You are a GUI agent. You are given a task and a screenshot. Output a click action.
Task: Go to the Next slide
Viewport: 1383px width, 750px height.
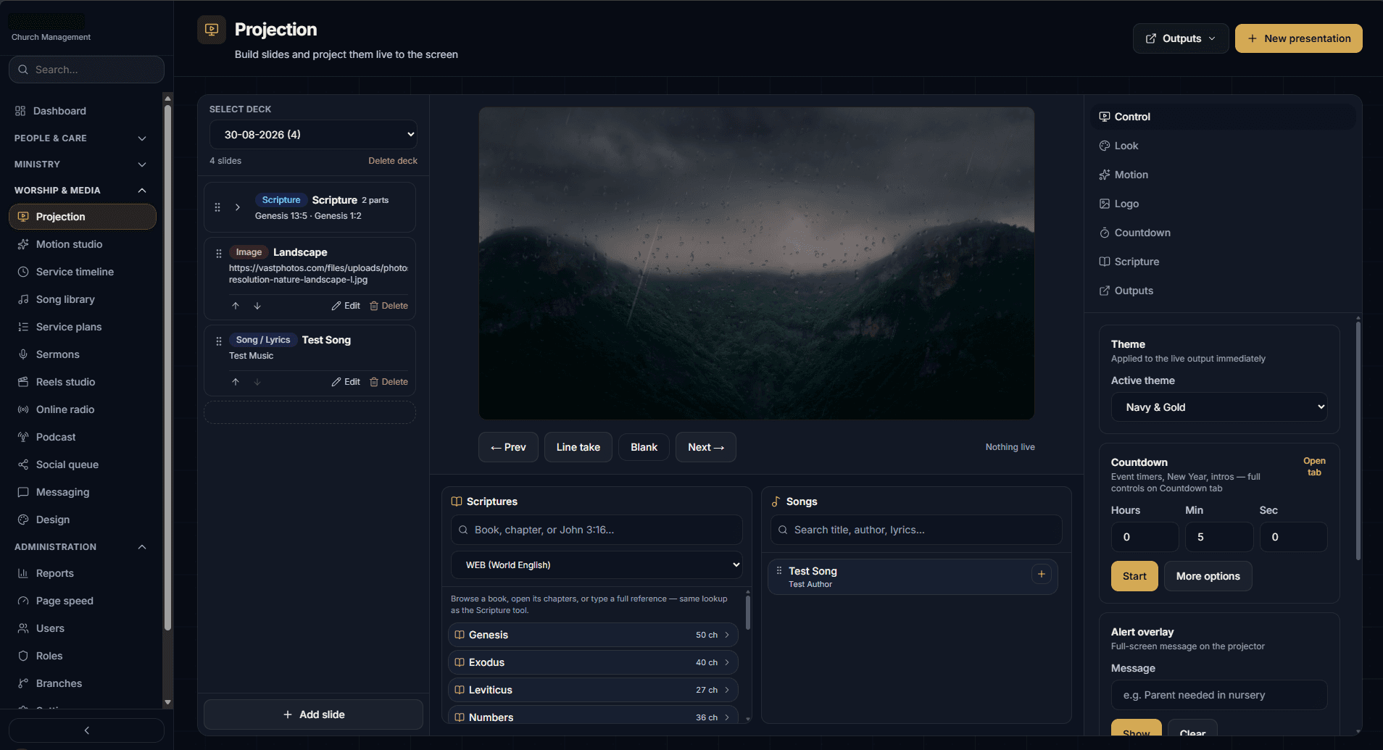(x=705, y=447)
